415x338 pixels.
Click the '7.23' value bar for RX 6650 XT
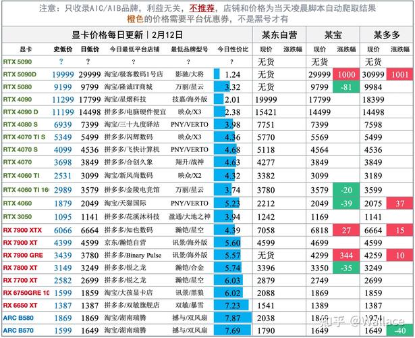point(233,306)
